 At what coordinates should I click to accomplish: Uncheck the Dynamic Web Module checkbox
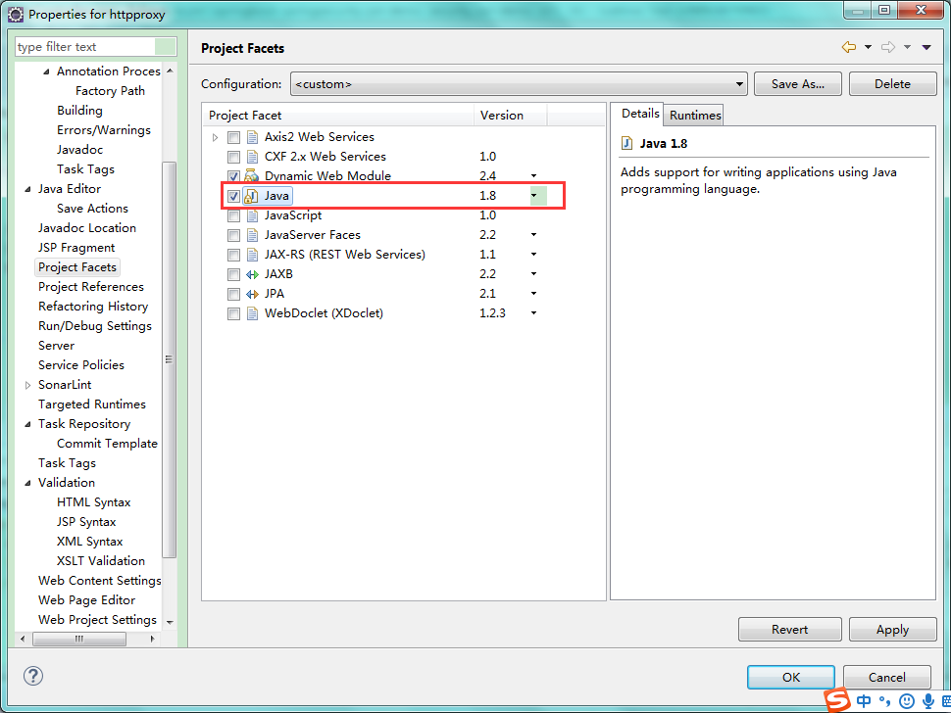point(233,176)
